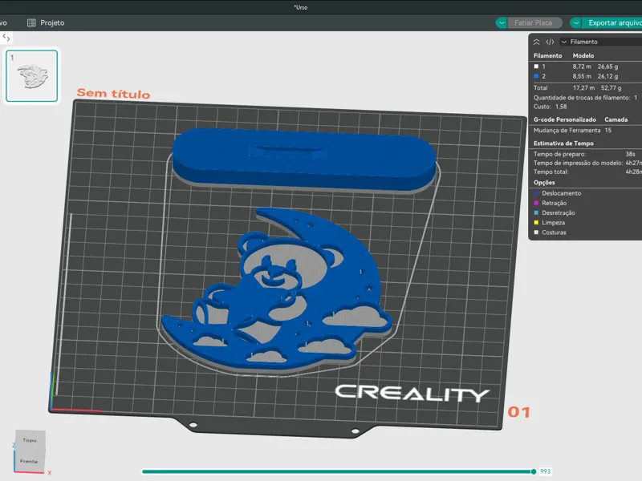Click the 'Tempo total' row
This screenshot has height=481, width=642.
(x=587, y=172)
